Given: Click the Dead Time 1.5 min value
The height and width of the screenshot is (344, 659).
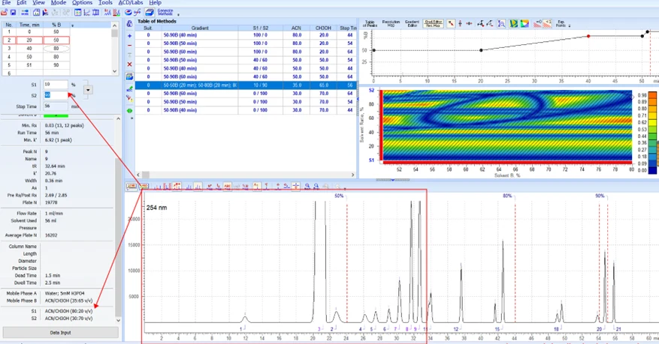Looking at the screenshot, I should pyautogui.click(x=53, y=276).
